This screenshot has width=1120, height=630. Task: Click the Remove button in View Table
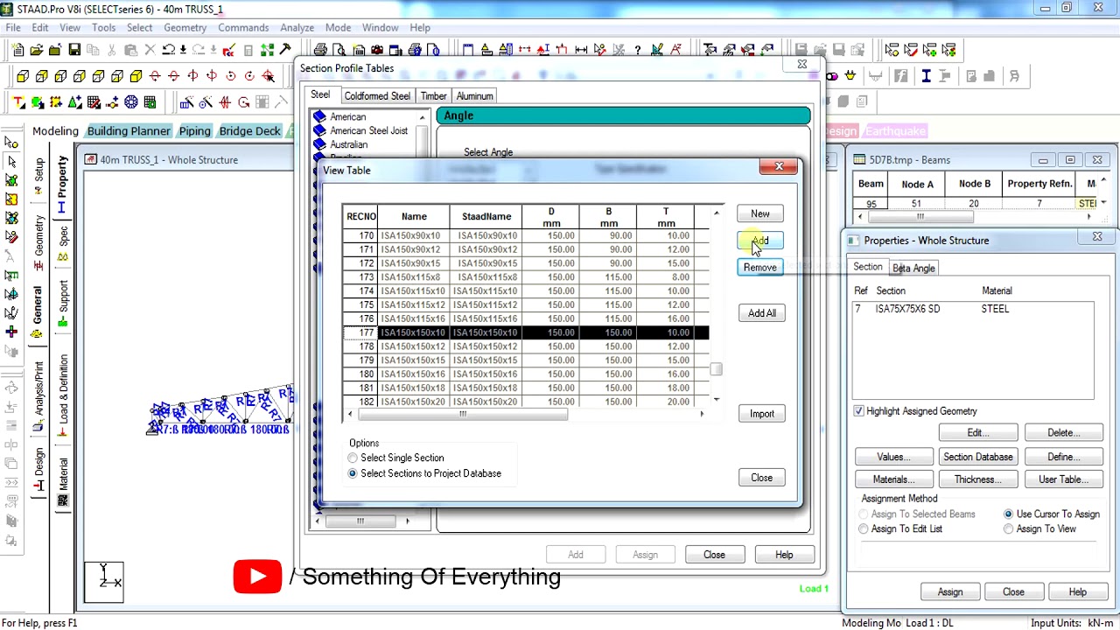759,268
